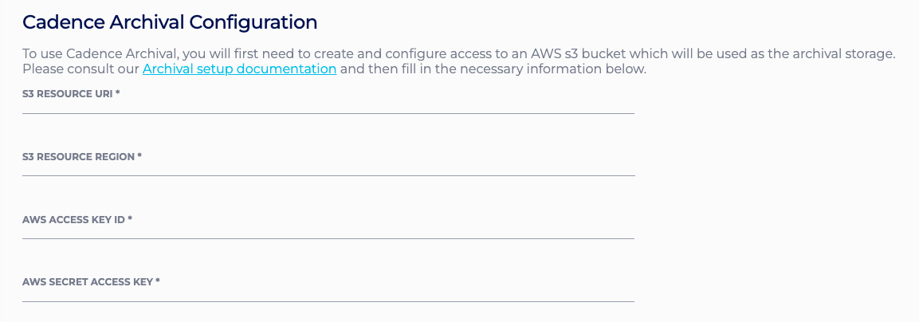919x322 pixels.
Task: Focus the S3 Resource Region input field
Action: [328, 169]
